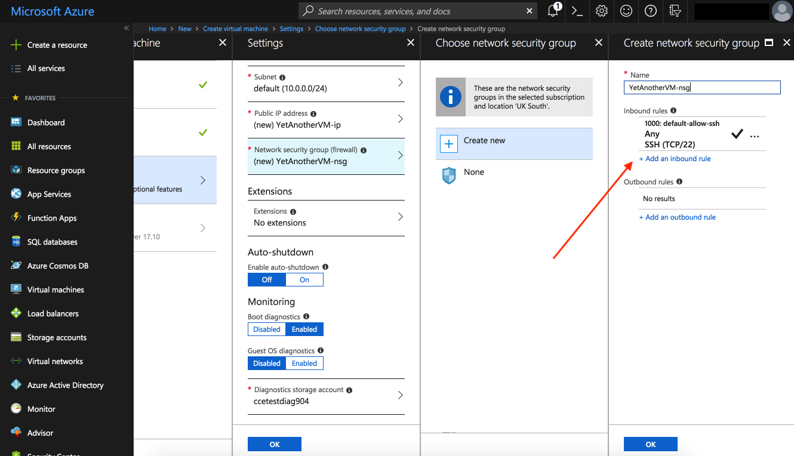Expand Diagnostics storage account ccetestdiag904 row
Screen dimensions: 794x456
click(326, 396)
